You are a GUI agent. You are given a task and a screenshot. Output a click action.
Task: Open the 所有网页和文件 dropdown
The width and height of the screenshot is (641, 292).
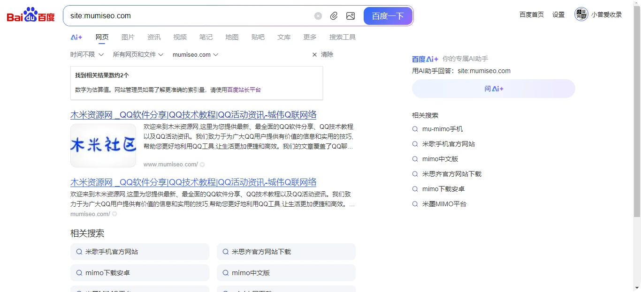point(138,54)
